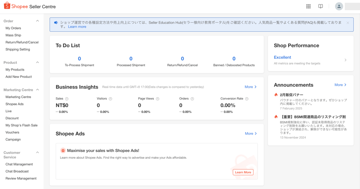Click the help icon beside Page Views
360x189 pixels.
click(158, 99)
